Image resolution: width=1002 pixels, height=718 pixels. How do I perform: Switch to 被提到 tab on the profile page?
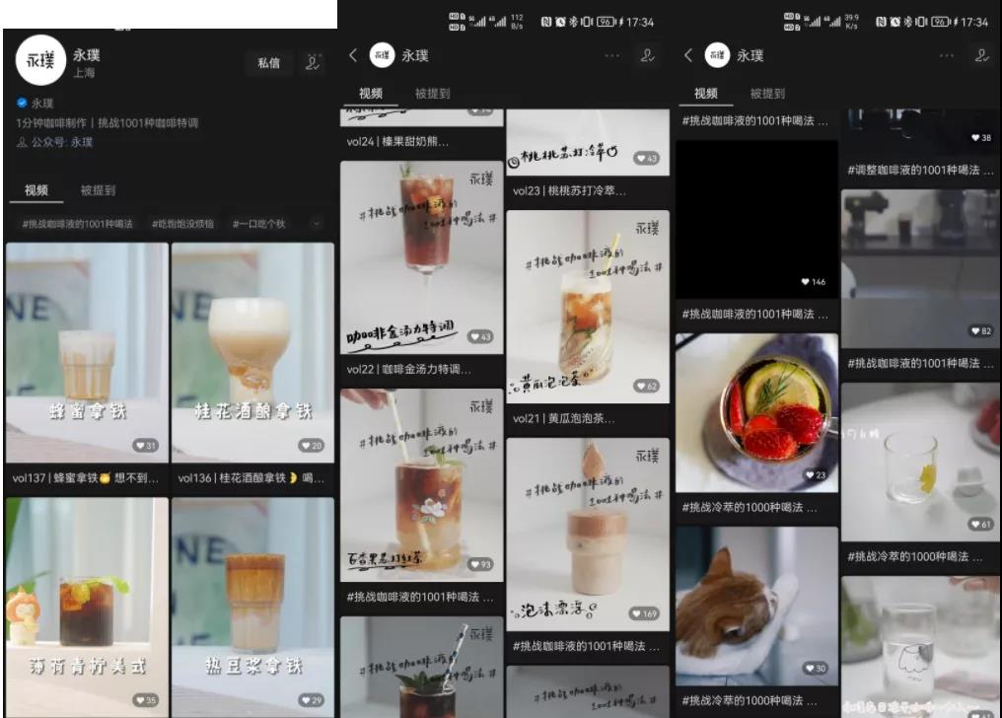(98, 189)
